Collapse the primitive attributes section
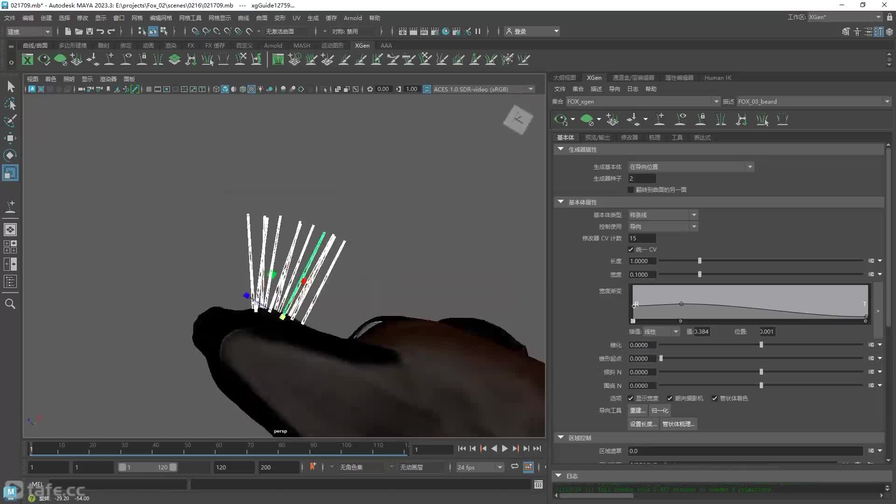The height and width of the screenshot is (504, 896). pos(560,202)
